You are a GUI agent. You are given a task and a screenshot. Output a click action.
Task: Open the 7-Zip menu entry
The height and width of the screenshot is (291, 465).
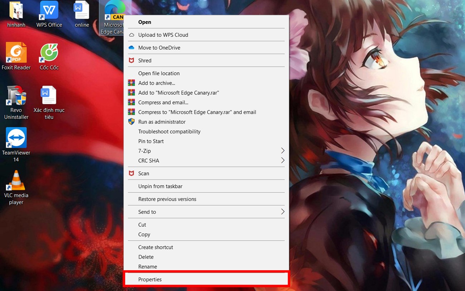coord(206,151)
